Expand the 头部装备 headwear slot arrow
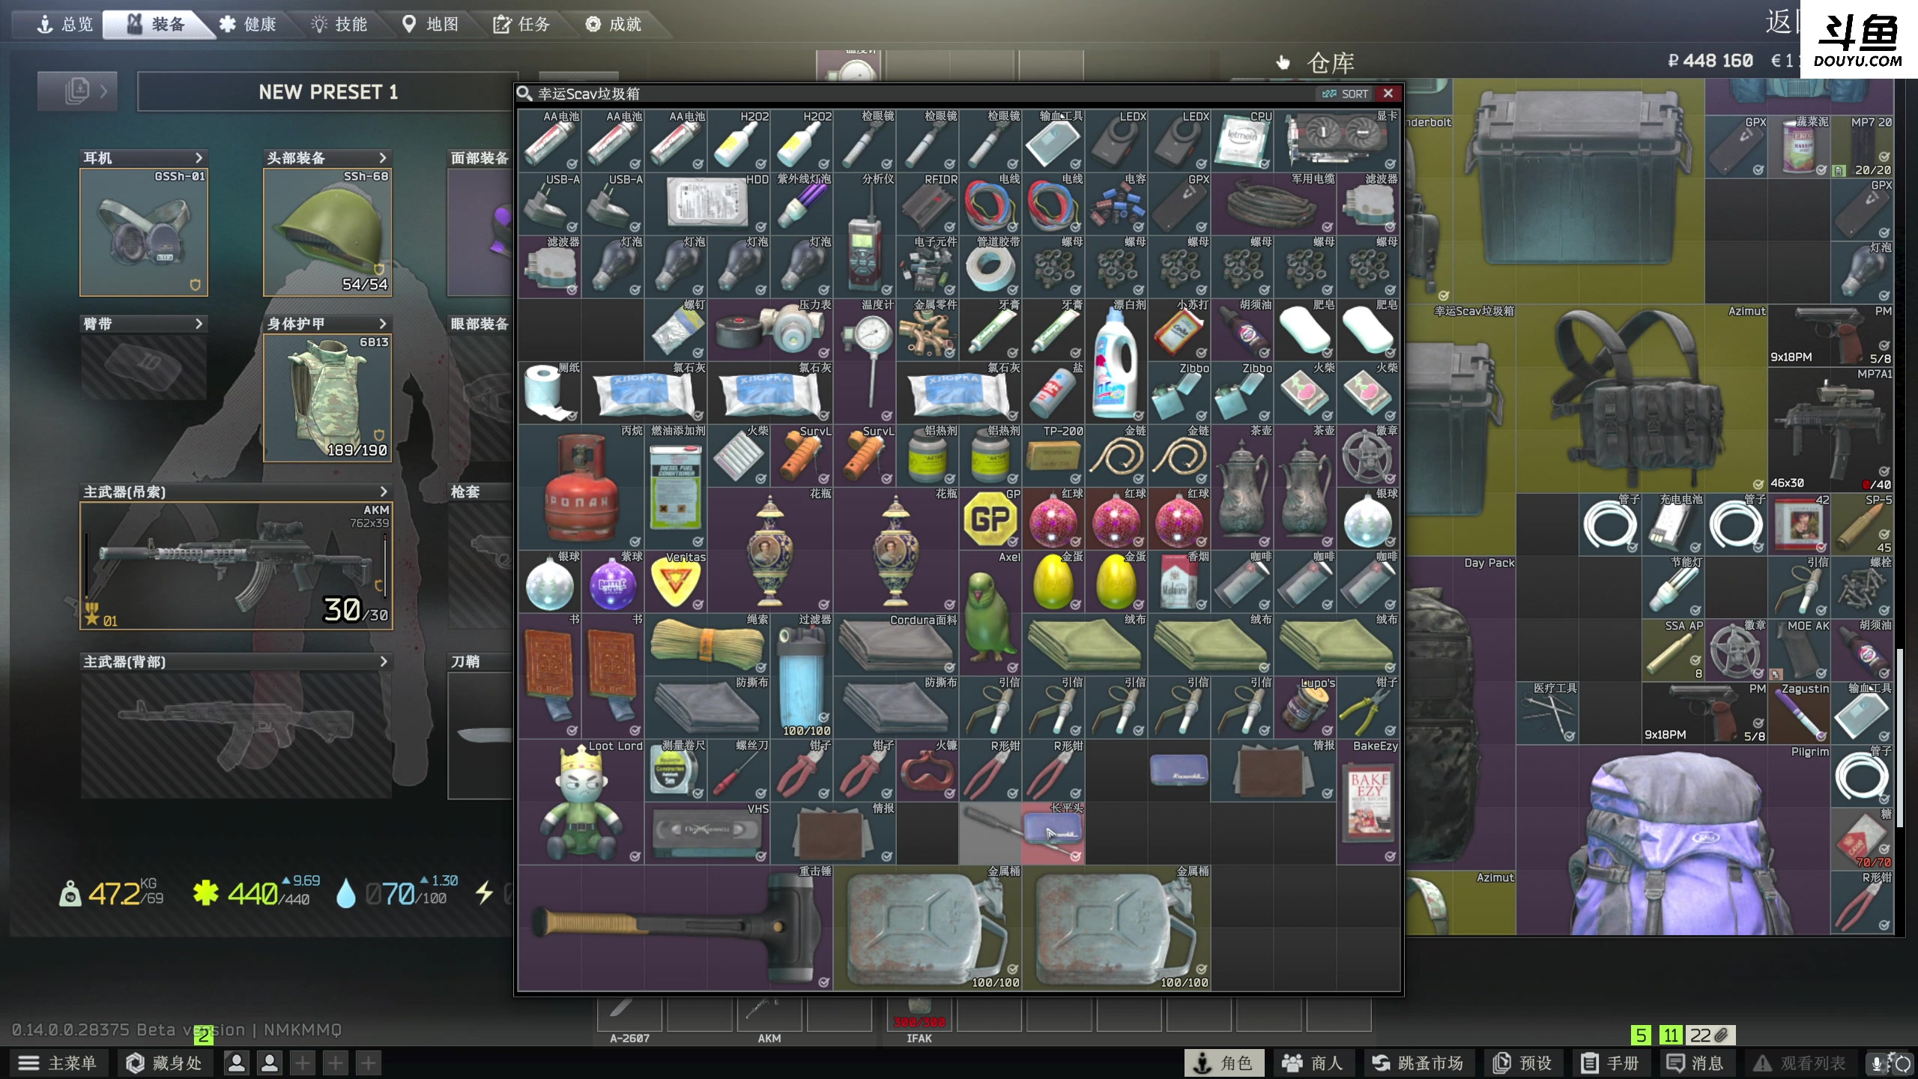The image size is (1918, 1079). coord(382,157)
